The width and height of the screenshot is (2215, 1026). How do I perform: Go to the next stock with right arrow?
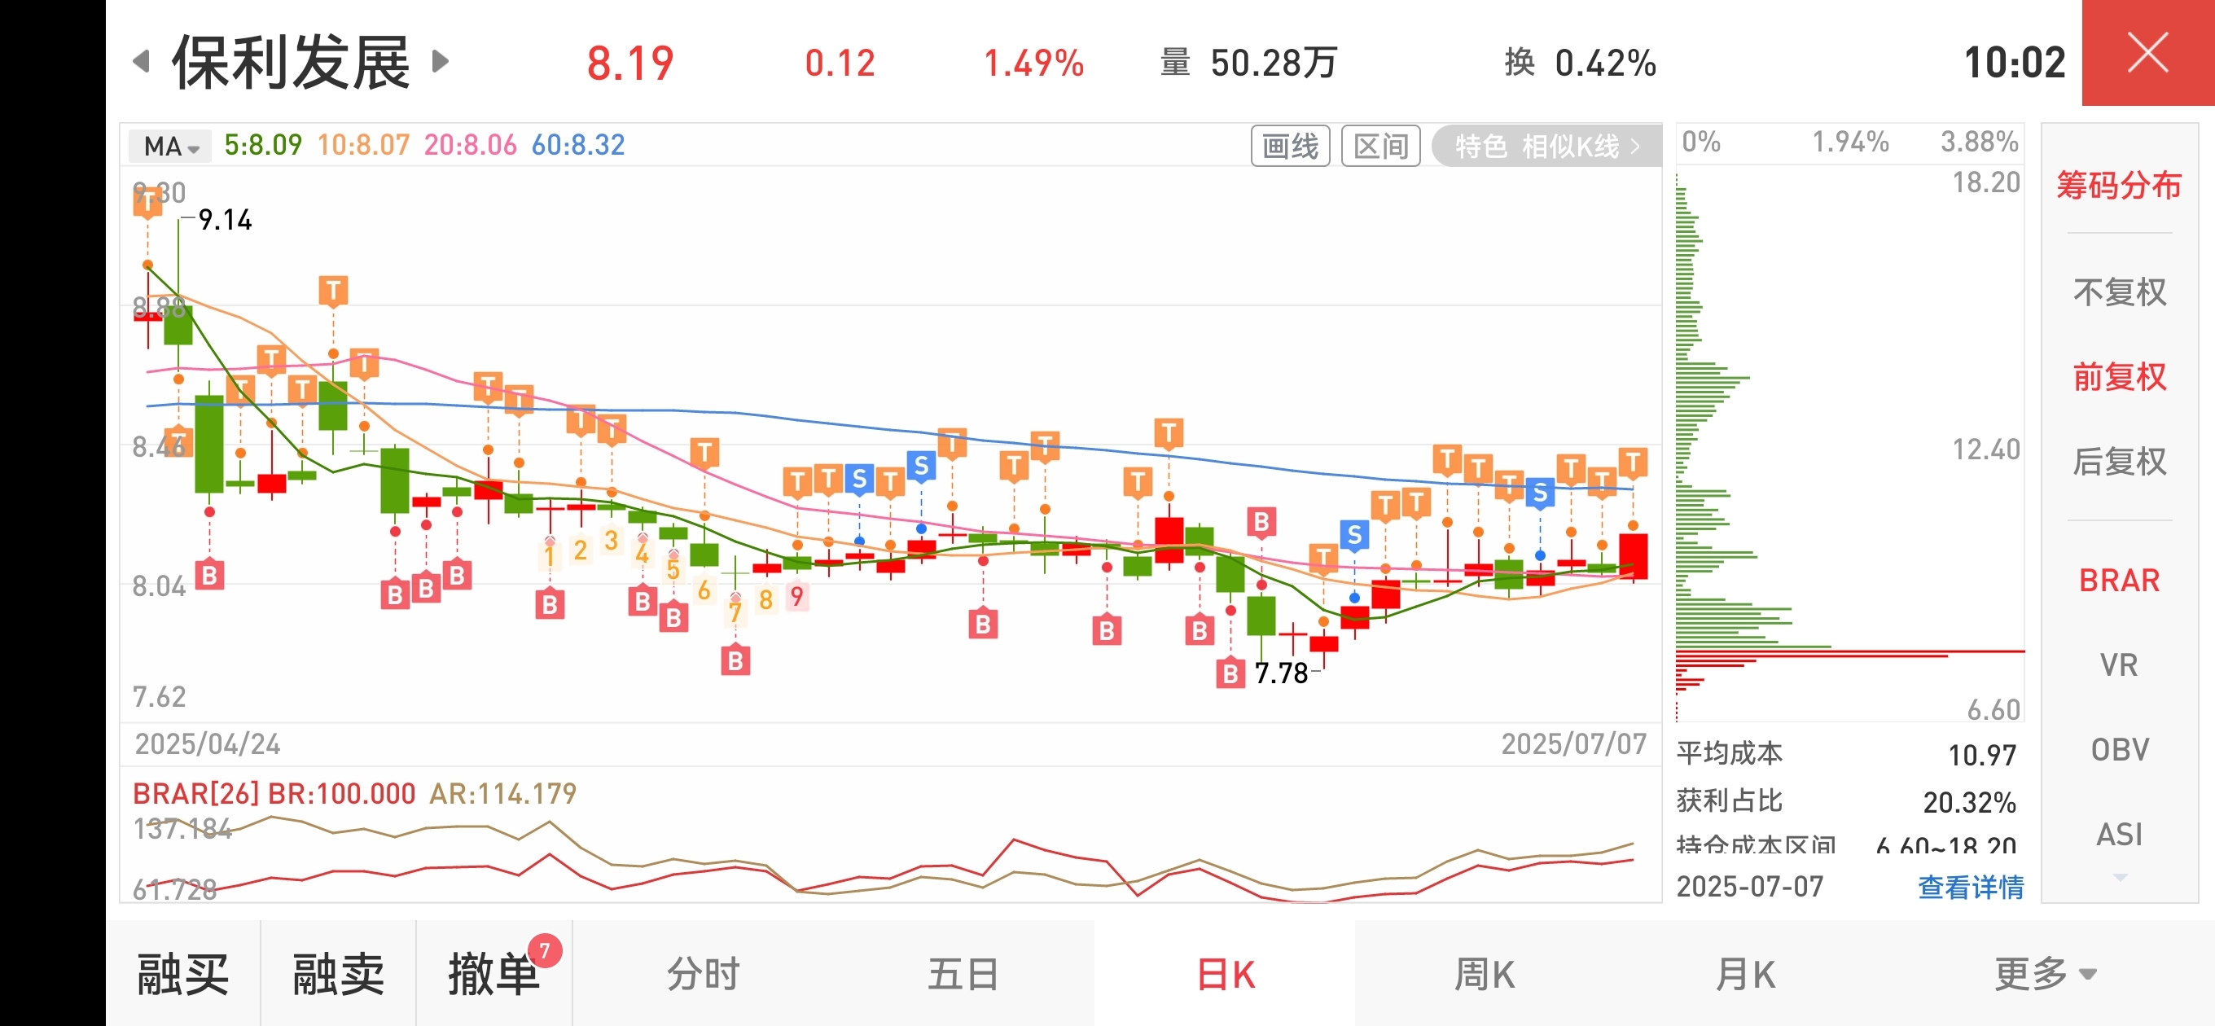click(x=441, y=62)
